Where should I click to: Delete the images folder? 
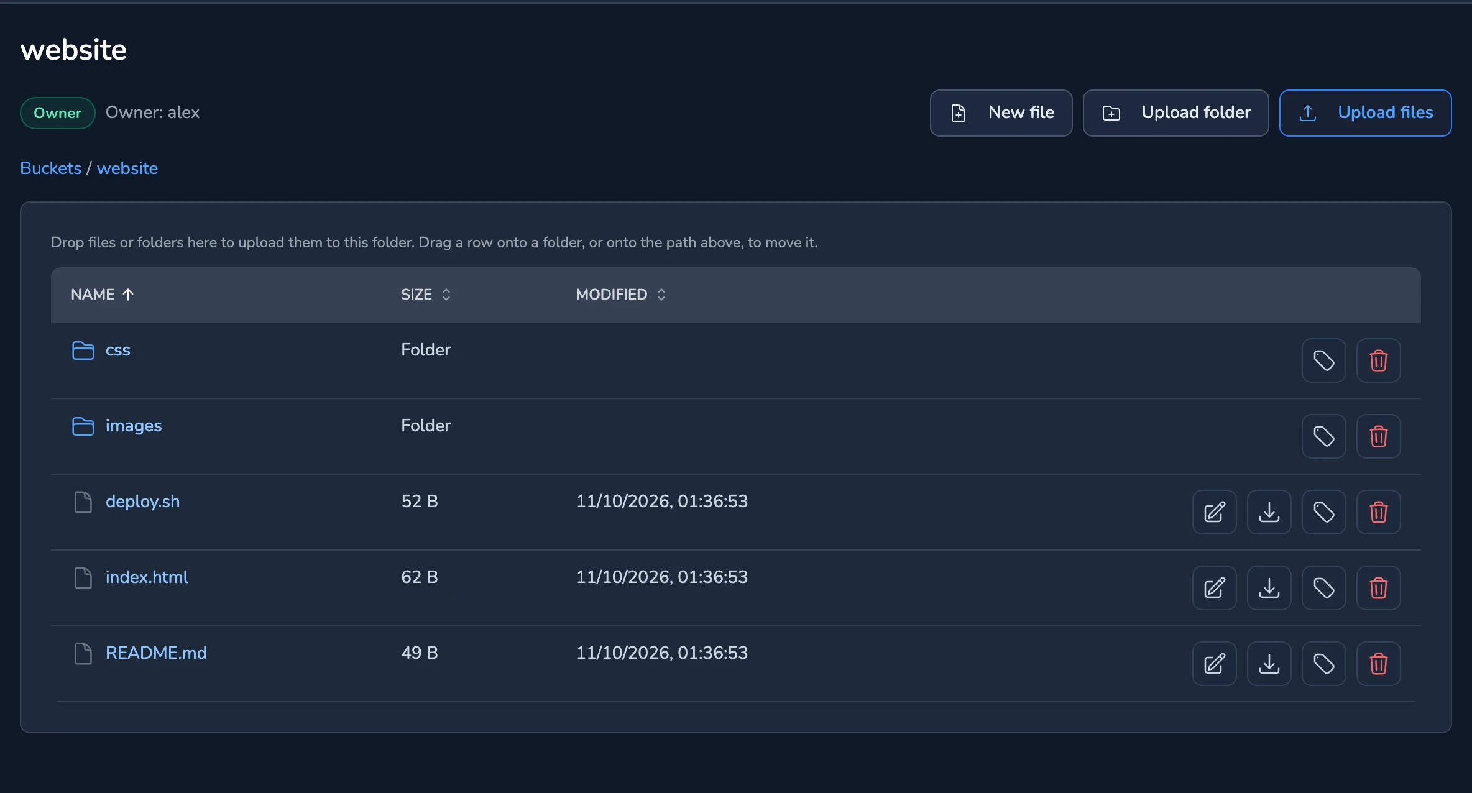1378,436
